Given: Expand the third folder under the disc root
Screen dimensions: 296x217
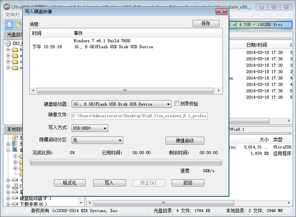Looking at the screenshot, I should 8,62.
